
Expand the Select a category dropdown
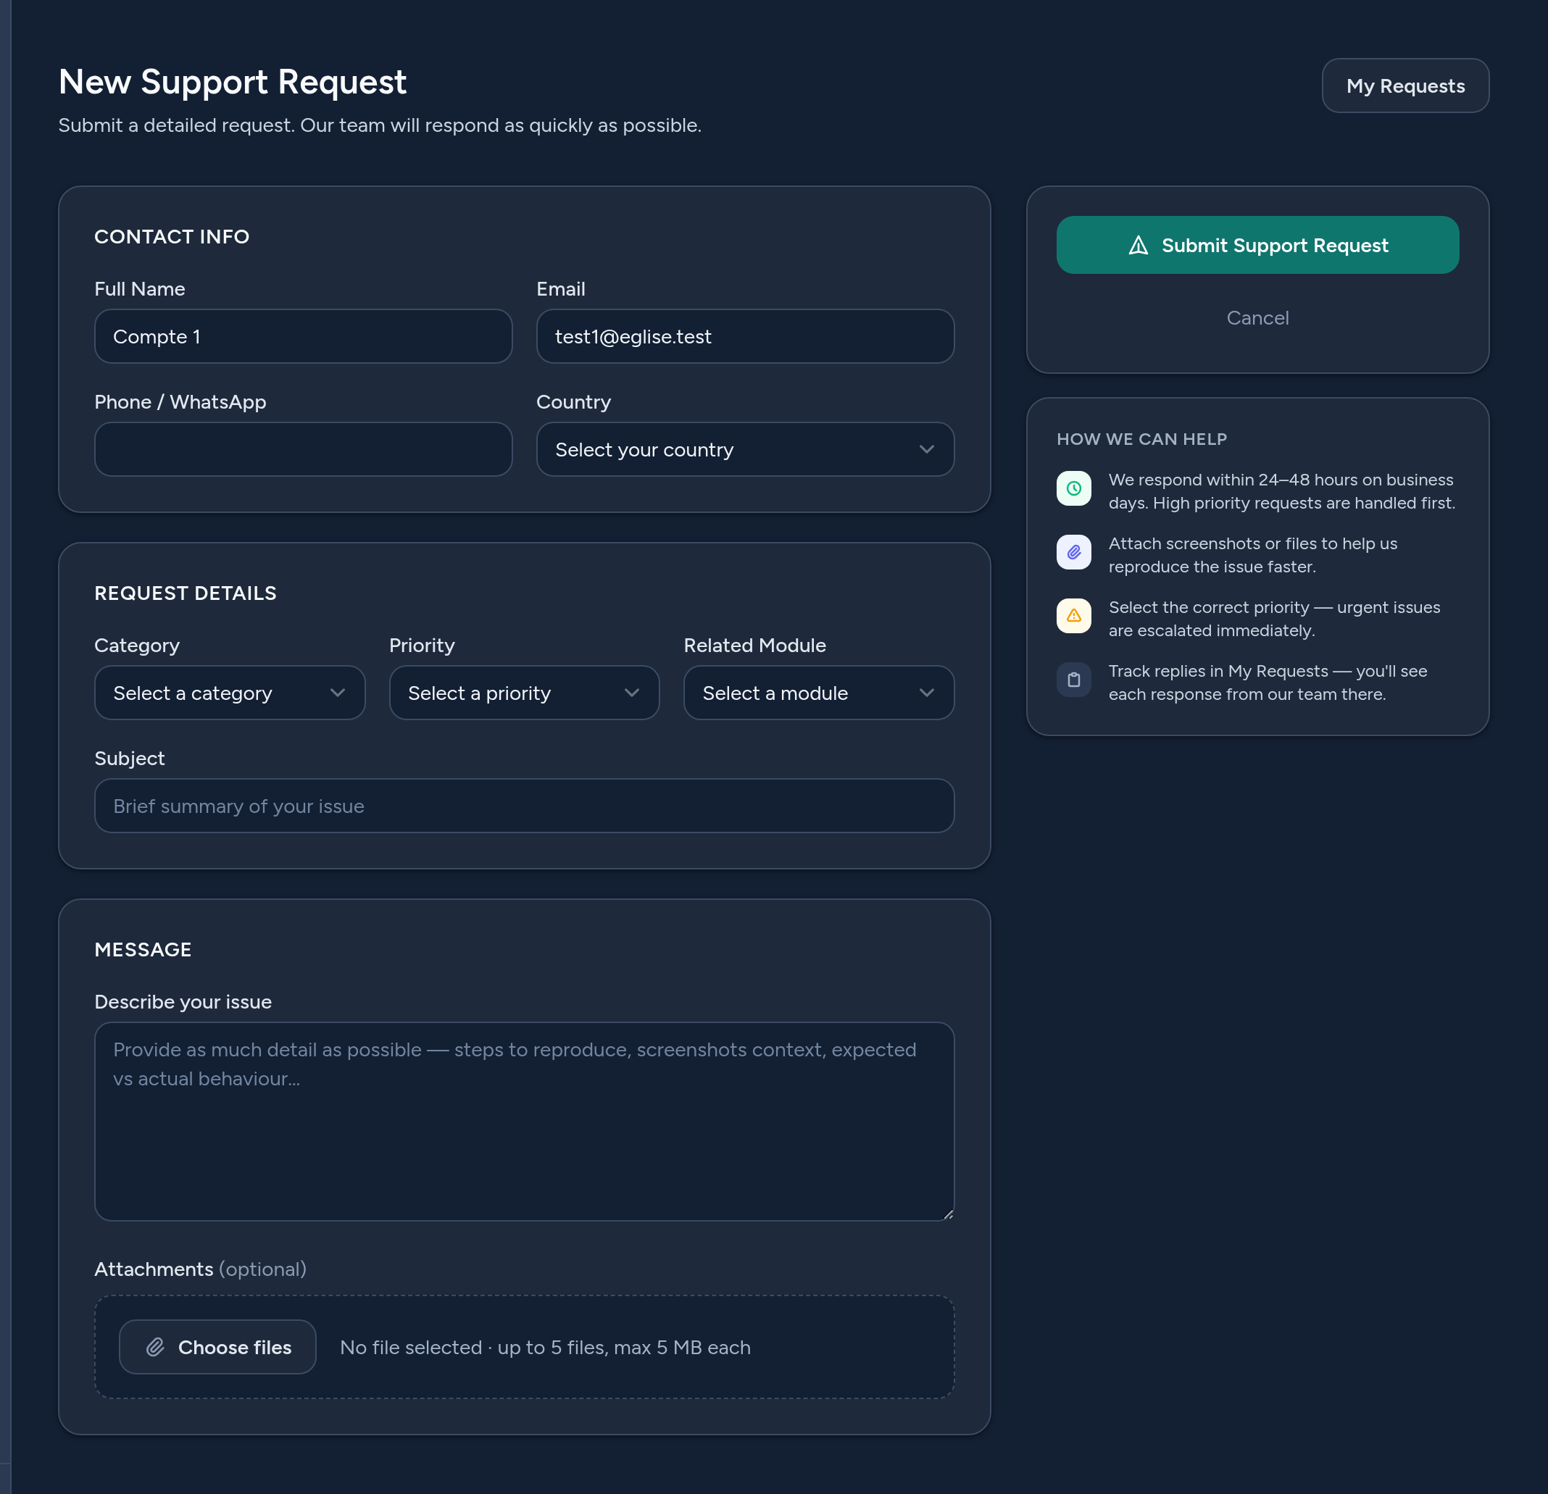click(x=230, y=693)
